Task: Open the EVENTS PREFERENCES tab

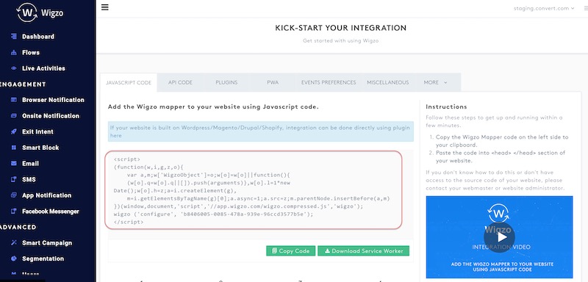Action: tap(329, 82)
